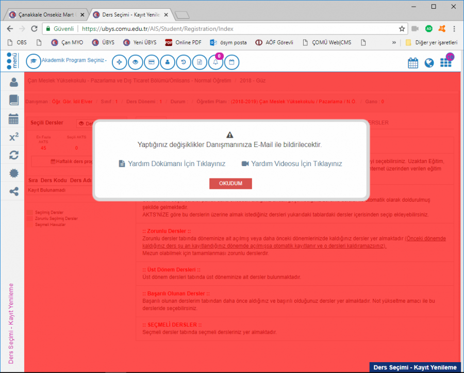Select the x² icon in left sidebar

13,137
